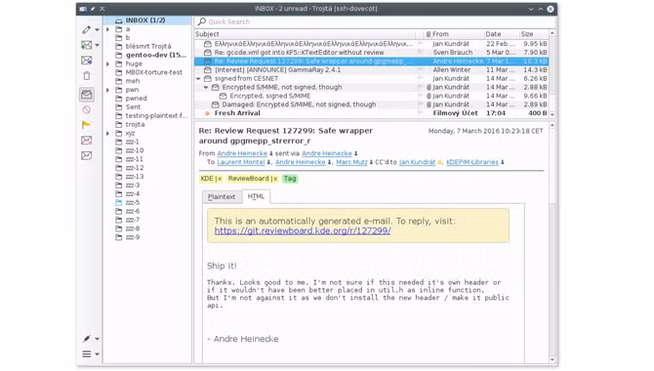654x371 pixels.
Task: Click the red no-entry spam icon
Action: [x=86, y=109]
